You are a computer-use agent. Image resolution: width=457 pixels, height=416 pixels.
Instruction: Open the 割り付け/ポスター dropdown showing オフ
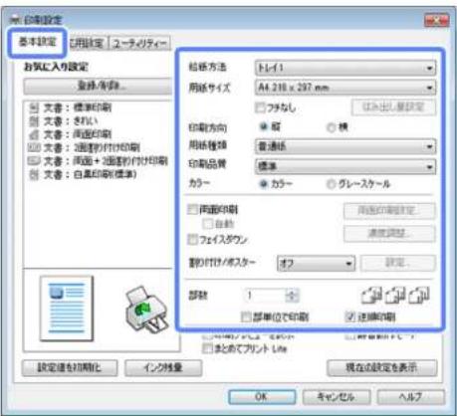(x=316, y=264)
